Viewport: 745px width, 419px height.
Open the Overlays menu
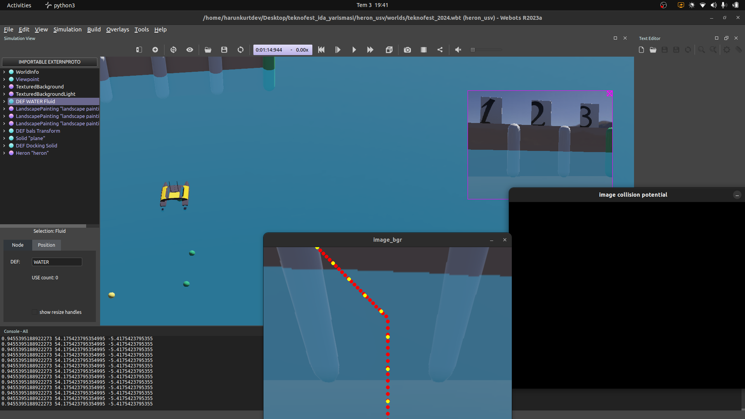[x=118, y=29]
